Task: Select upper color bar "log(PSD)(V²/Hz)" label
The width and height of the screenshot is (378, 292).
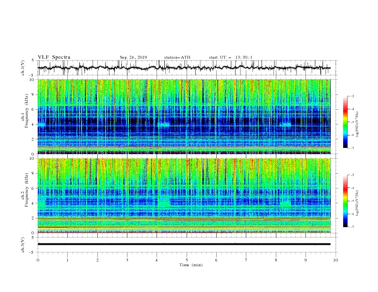Action: 357,125
